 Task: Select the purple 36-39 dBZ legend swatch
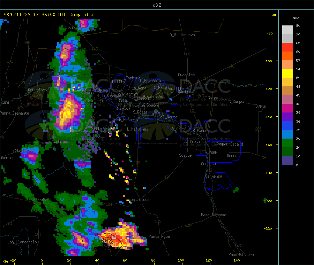pos(287,117)
